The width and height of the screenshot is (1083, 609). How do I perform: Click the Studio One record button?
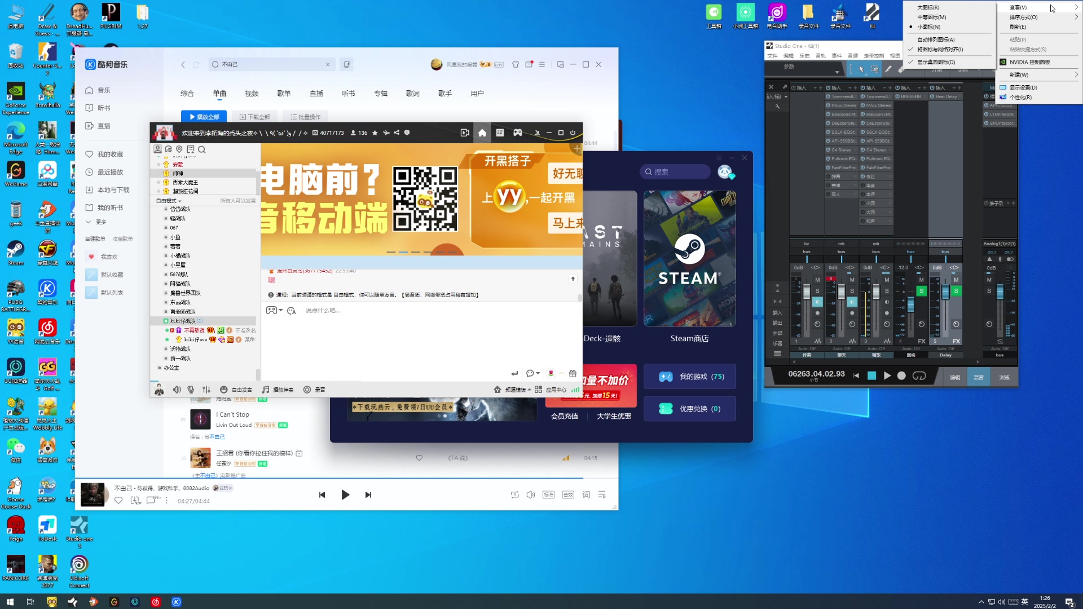pyautogui.click(x=901, y=376)
